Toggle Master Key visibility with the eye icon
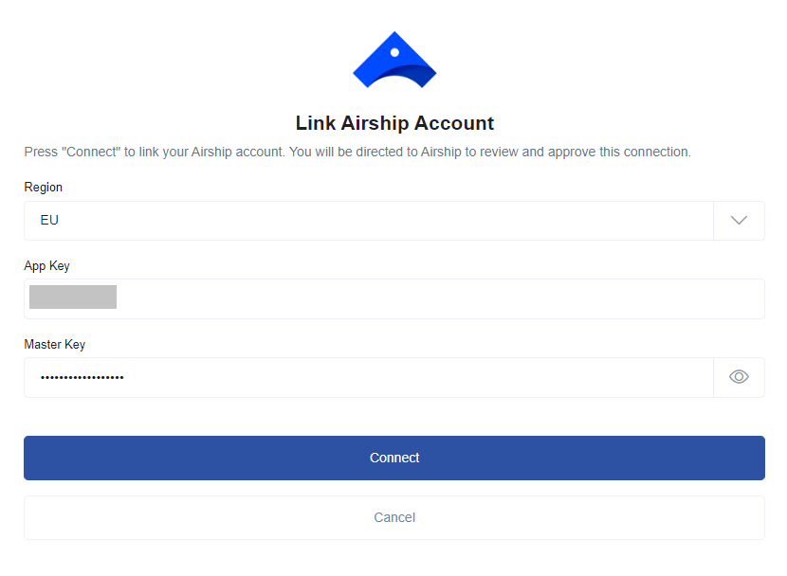Screen dimensions: 787x576 point(739,376)
